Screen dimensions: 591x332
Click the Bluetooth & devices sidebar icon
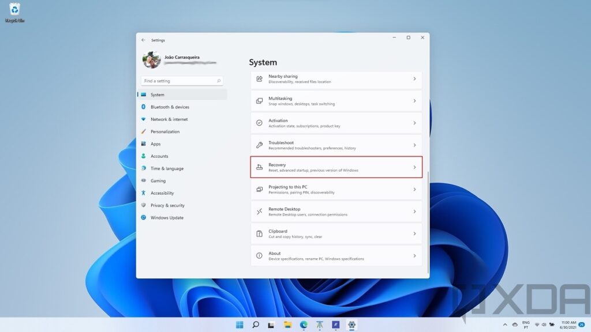click(143, 107)
